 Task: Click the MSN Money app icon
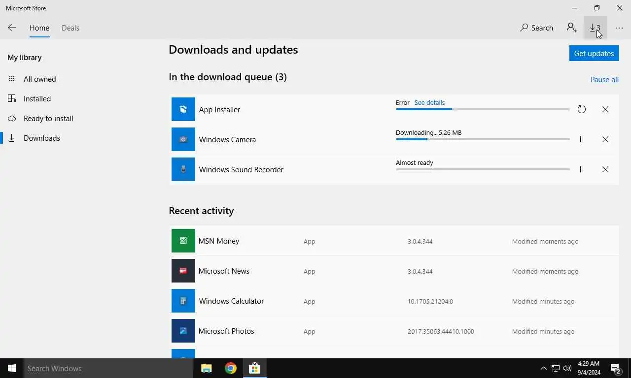[183, 241]
